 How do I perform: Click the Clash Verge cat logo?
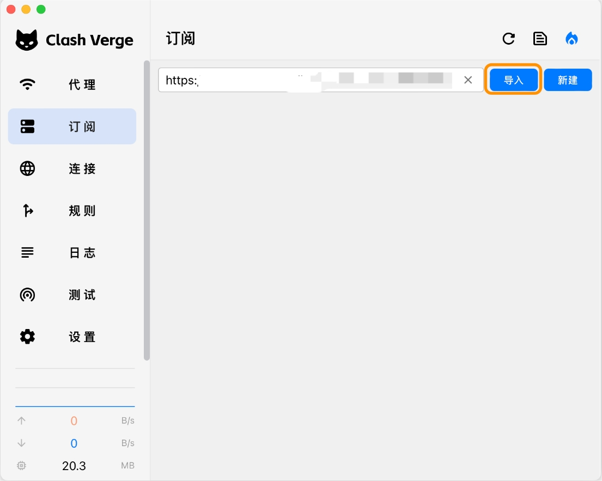[27, 40]
